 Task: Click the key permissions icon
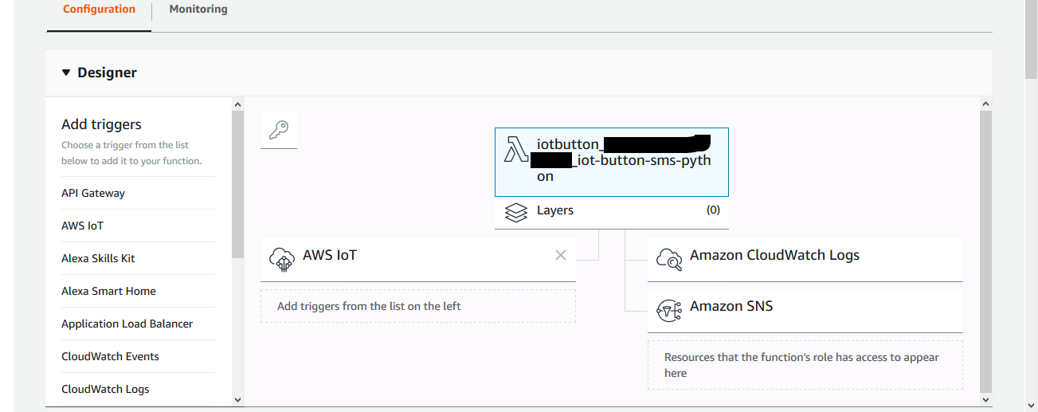(x=278, y=130)
